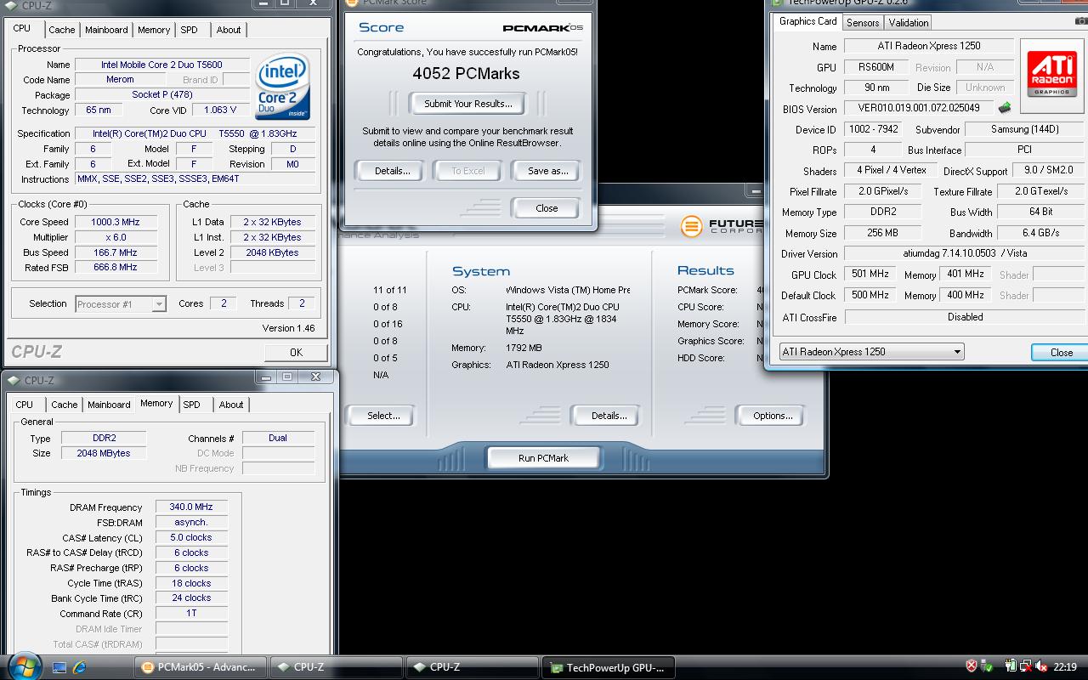
Task: Click the DRAM Frequency value 340.0 MHz
Action: [x=191, y=507]
